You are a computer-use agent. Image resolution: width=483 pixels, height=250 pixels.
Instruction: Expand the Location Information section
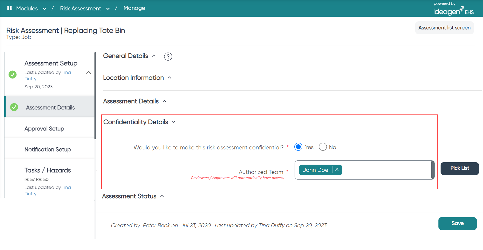[x=169, y=78]
